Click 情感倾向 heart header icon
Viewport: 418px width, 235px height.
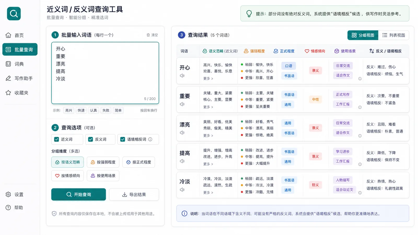click(307, 51)
